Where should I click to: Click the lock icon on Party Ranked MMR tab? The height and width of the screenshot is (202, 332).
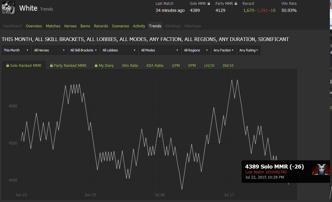51,65
